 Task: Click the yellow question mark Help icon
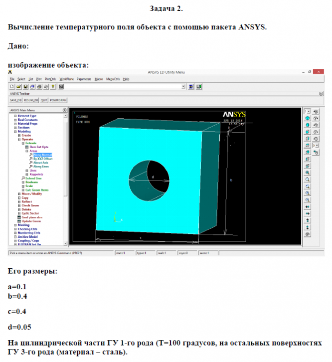coord(53,87)
